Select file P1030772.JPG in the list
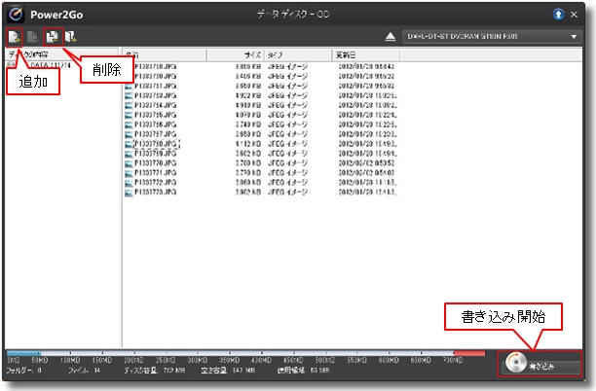Viewport: 596px width, 391px height. pos(155,183)
